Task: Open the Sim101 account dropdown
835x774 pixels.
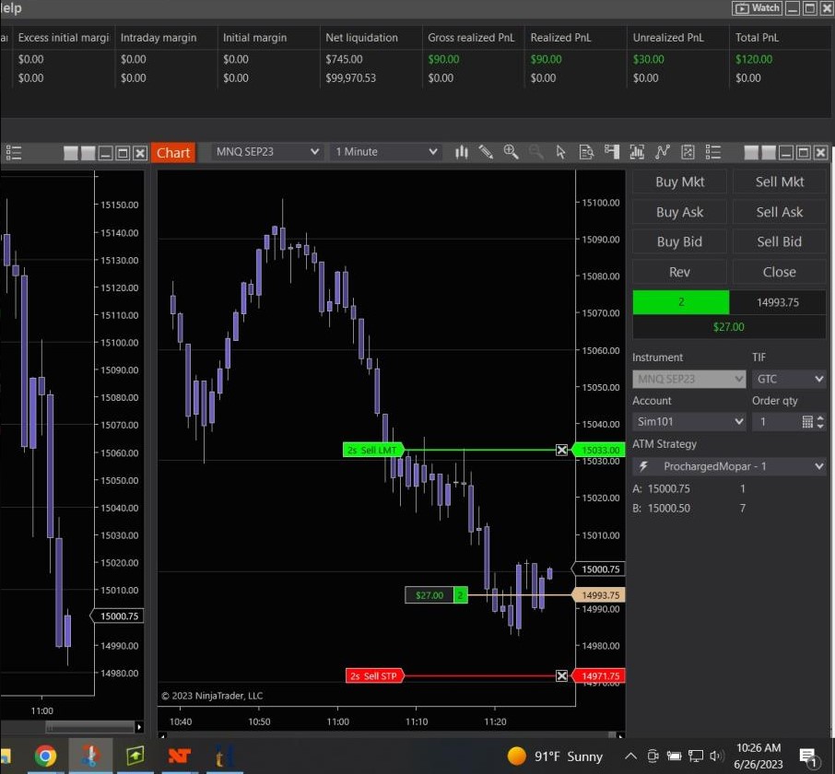Action: (688, 422)
